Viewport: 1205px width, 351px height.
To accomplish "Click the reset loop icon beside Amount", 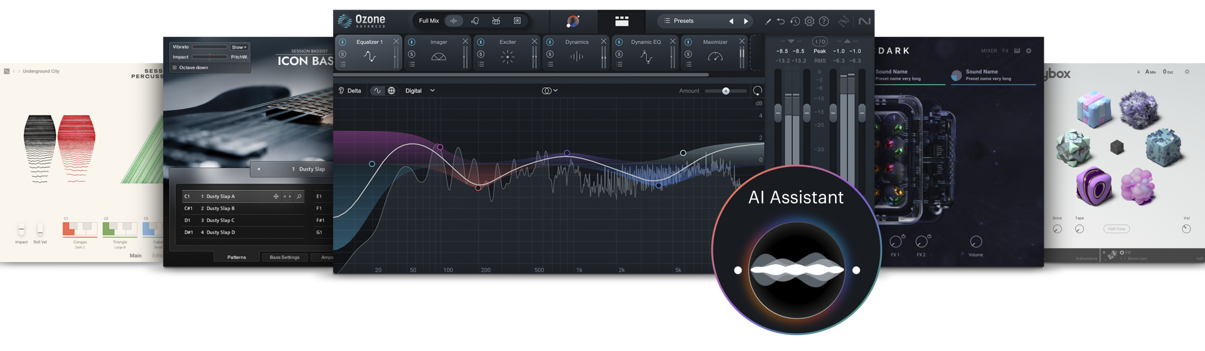I will tap(757, 90).
